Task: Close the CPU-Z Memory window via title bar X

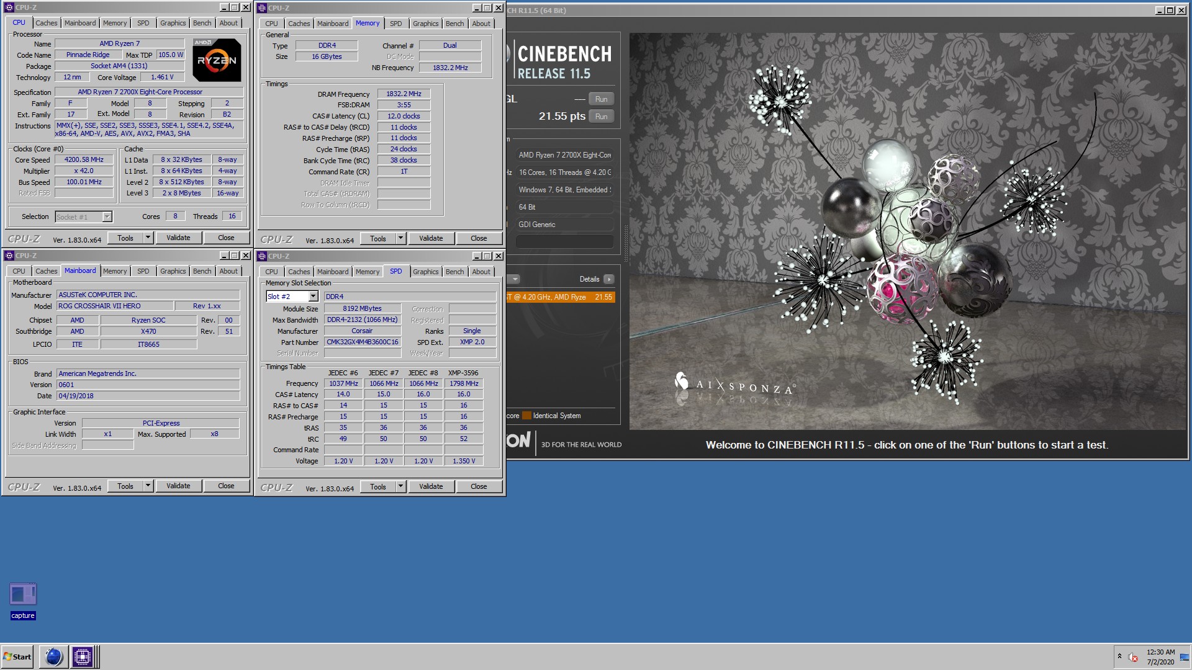Action: click(x=498, y=8)
